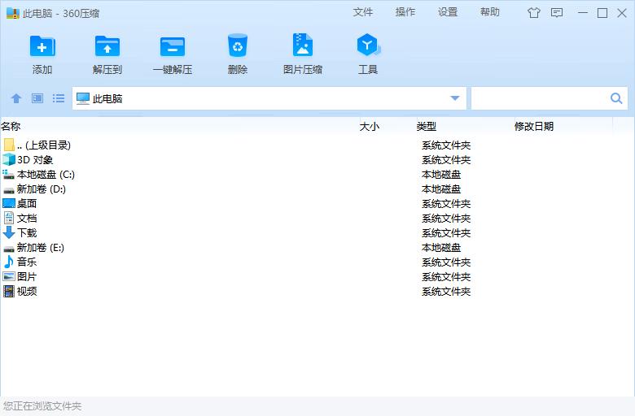The width and height of the screenshot is (635, 416).
Task: Open the 工具 (Tools) icon
Action: pyautogui.click(x=368, y=47)
